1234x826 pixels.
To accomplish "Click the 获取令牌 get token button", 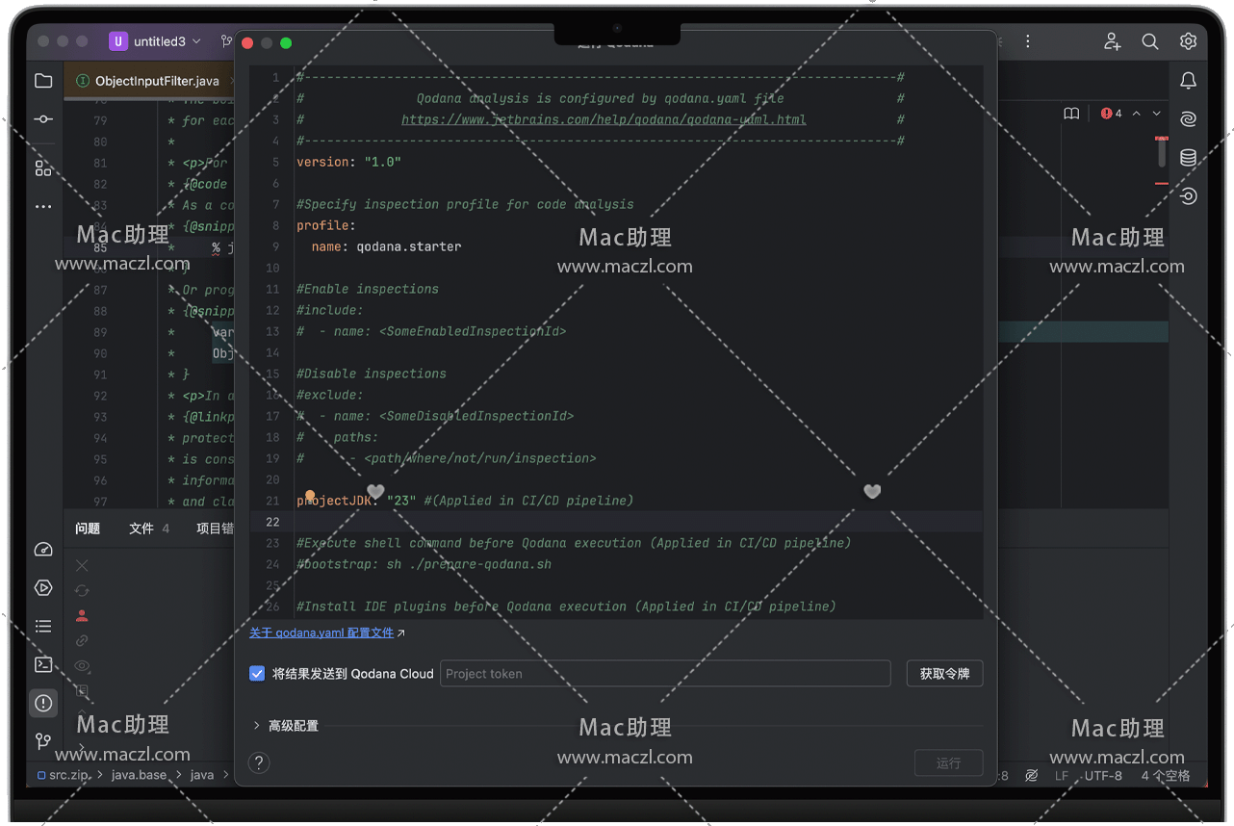I will 944,674.
